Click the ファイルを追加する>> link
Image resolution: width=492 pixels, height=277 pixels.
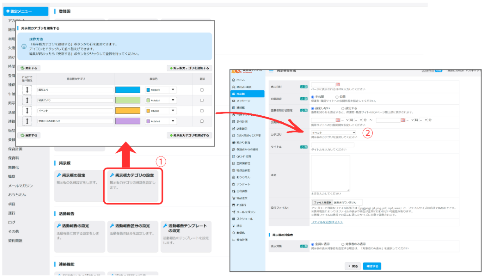tap(327, 222)
